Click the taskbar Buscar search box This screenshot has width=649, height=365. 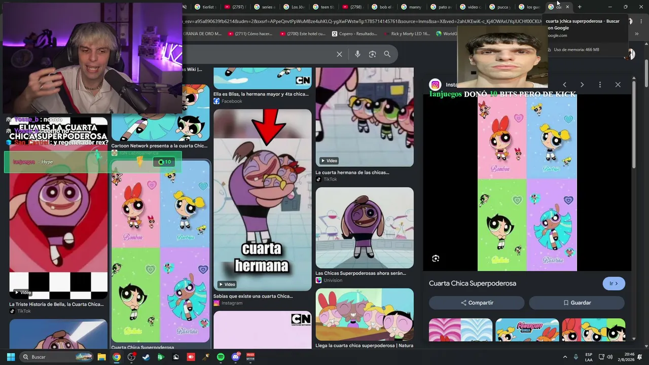pos(57,357)
